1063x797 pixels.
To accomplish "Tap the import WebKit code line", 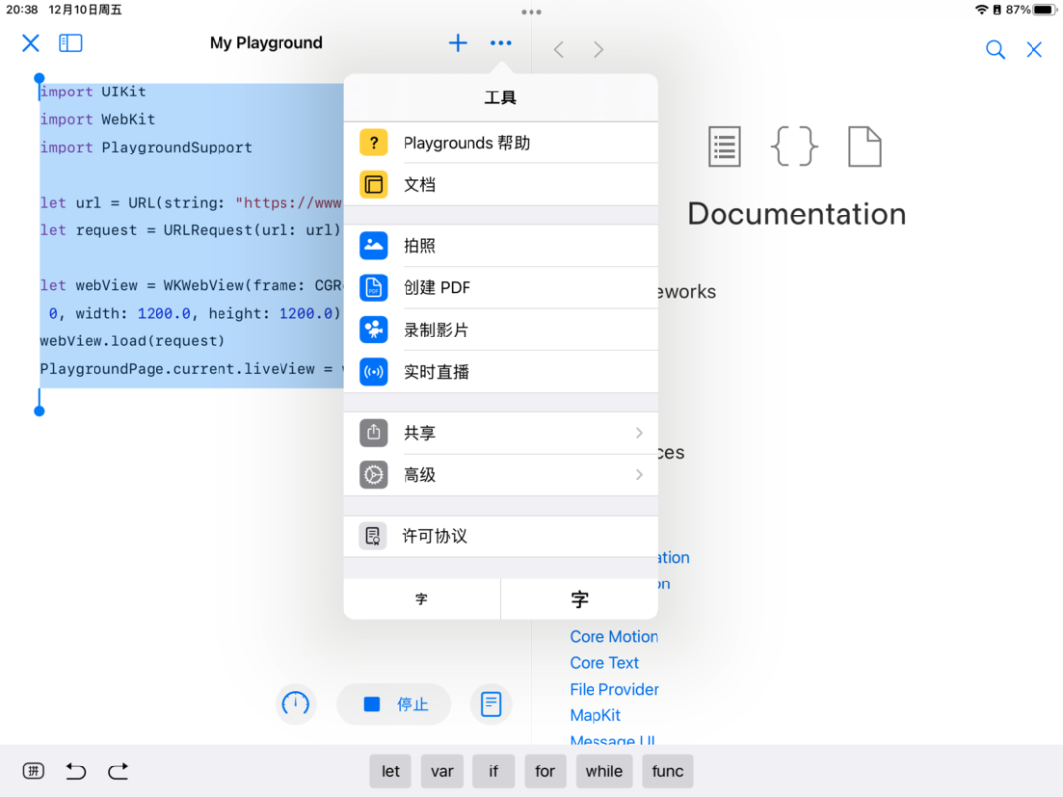I will pyautogui.click(x=97, y=119).
